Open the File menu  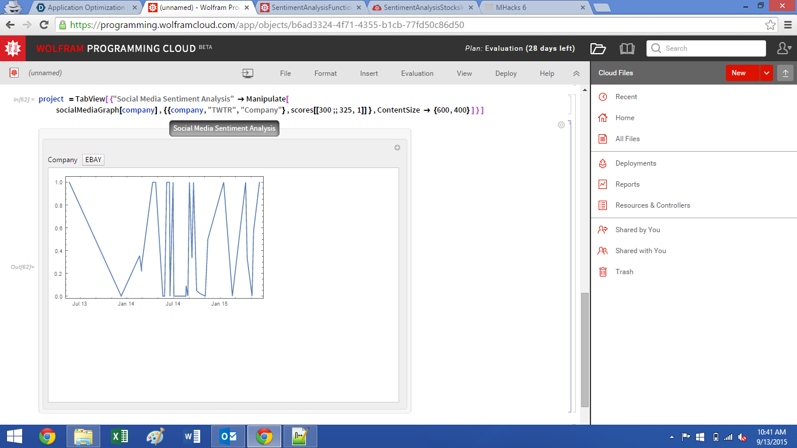click(x=285, y=73)
